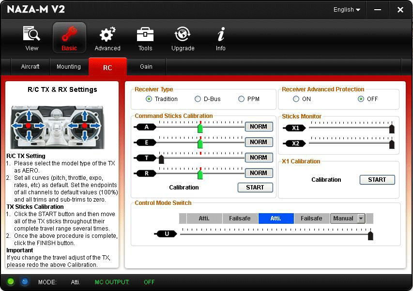
Task: Select D-Bus receiver type
Action: [198, 99]
